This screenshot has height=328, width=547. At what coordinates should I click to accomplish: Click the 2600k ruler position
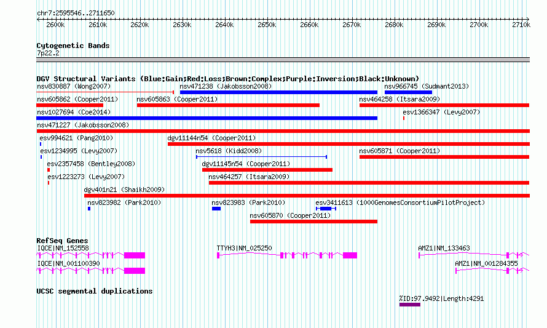click(55, 25)
